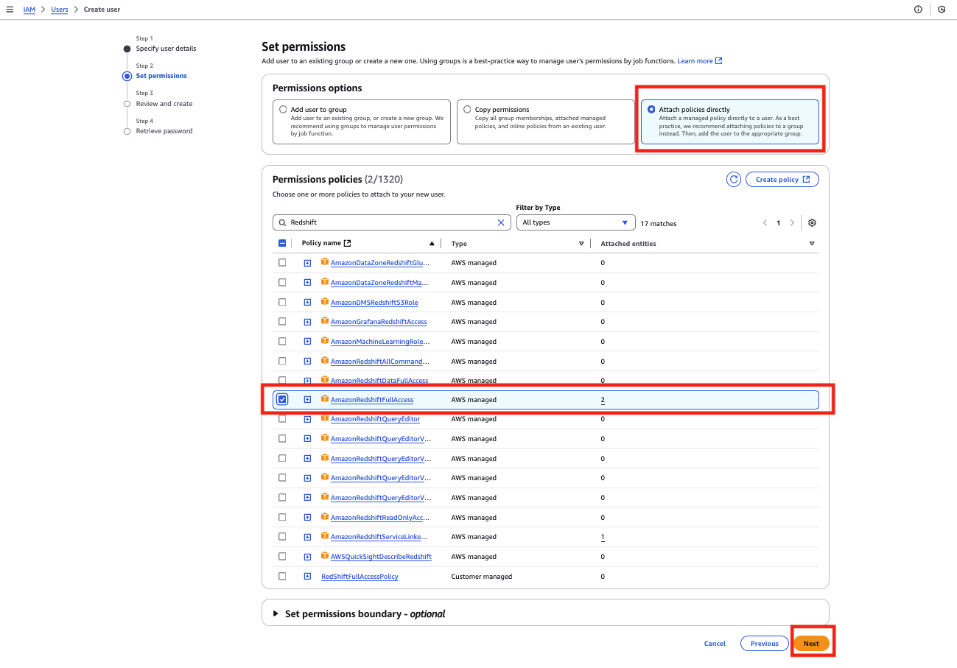Screen dimensions: 957x668
Task: Open Filter by Type dropdown
Action: tap(575, 222)
